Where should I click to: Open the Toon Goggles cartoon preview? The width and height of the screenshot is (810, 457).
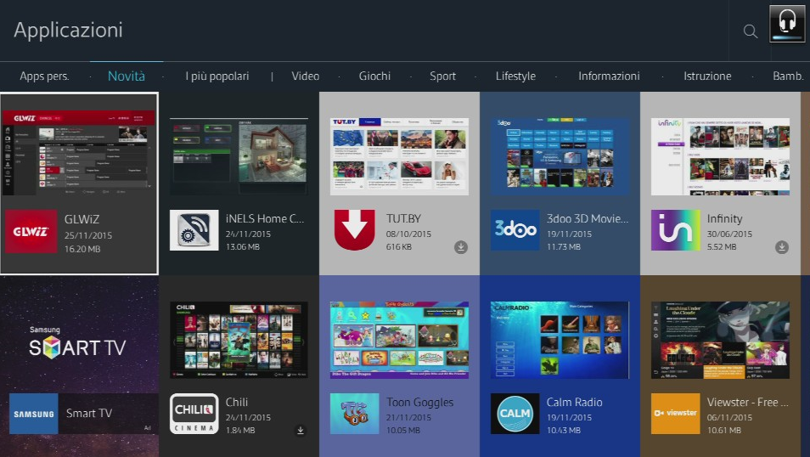399,340
